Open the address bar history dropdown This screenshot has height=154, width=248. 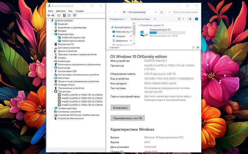click(156, 12)
